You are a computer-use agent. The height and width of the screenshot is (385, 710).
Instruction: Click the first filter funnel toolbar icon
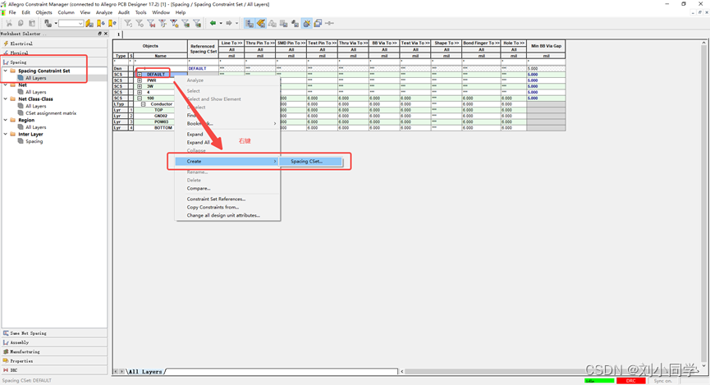coord(128,24)
